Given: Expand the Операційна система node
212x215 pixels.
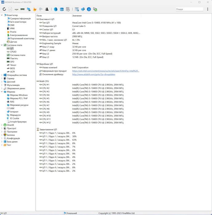Looking at the screenshot, I should point(2,75).
